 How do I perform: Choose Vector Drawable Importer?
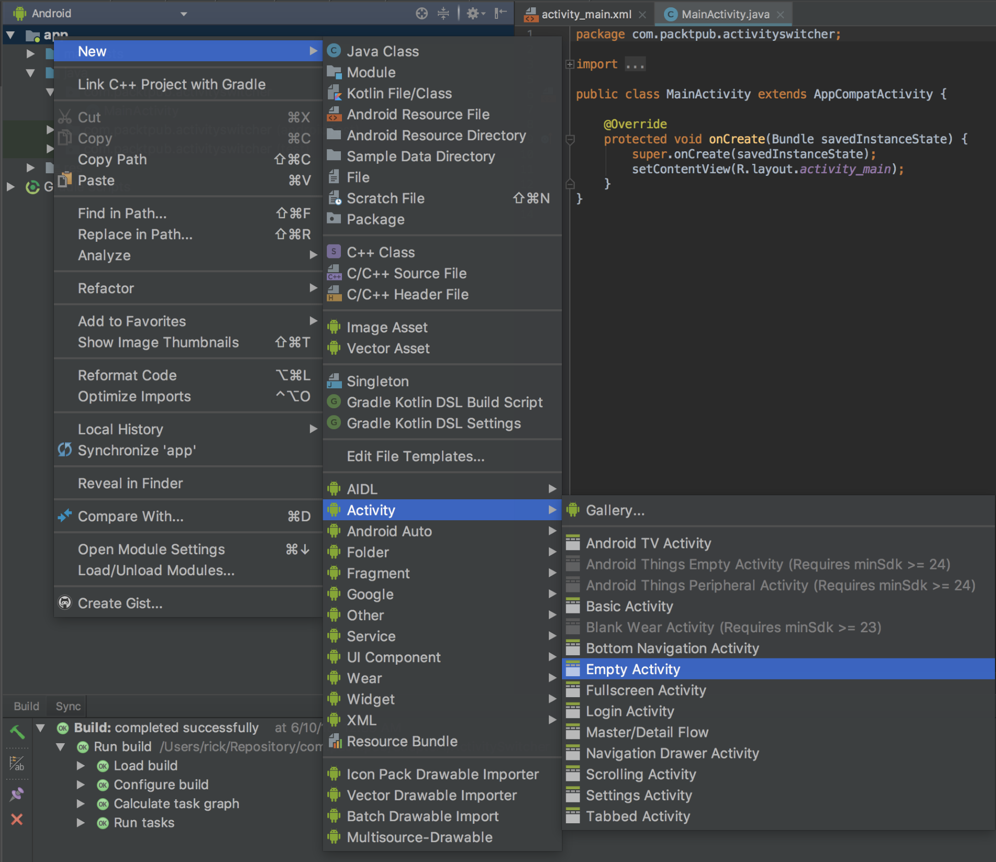click(x=442, y=795)
